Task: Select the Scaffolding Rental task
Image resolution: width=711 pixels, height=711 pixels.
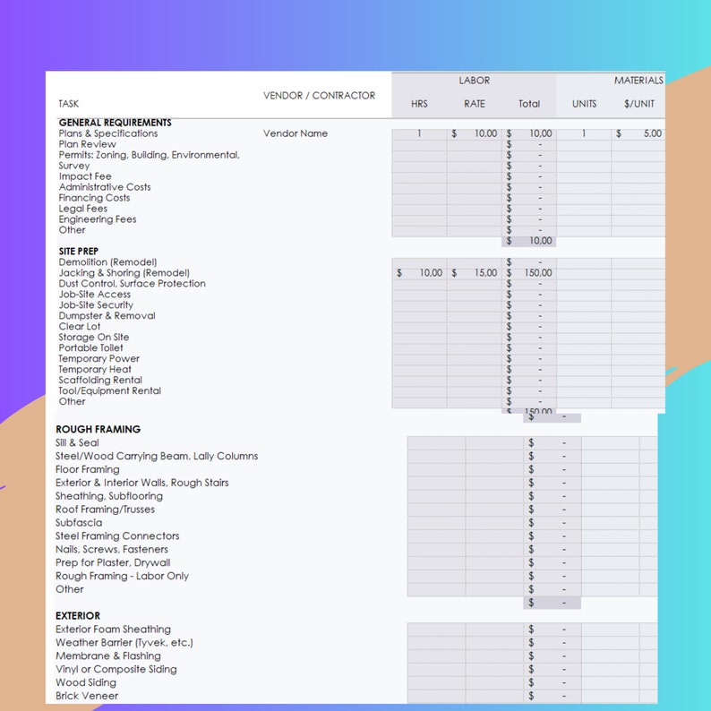Action: (100, 380)
